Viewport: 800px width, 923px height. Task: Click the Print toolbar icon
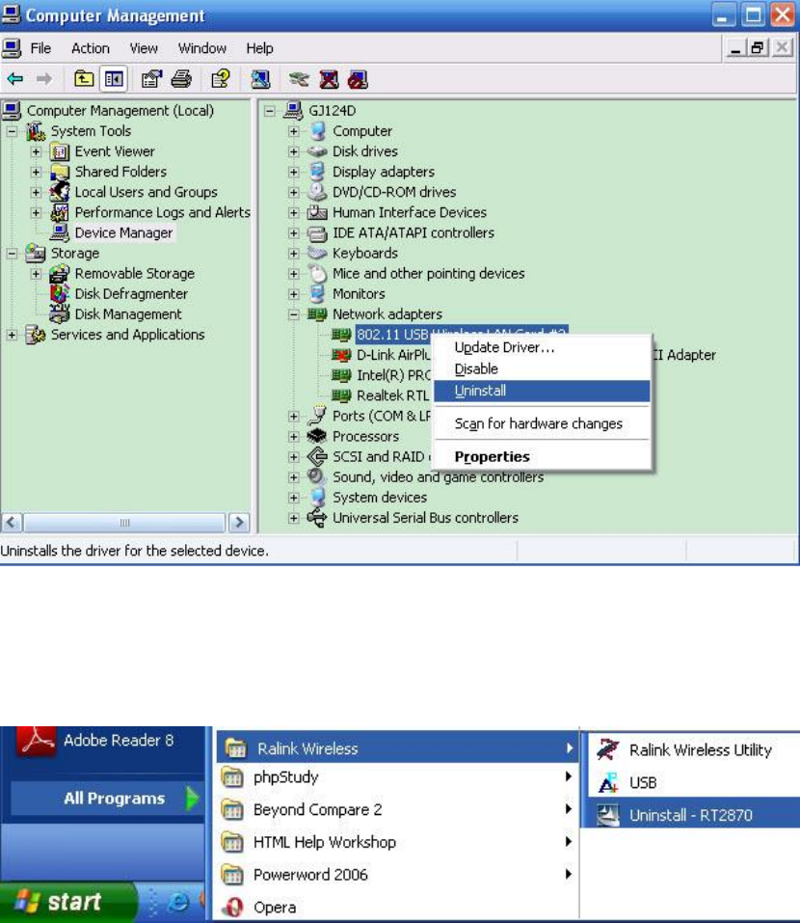[181, 78]
